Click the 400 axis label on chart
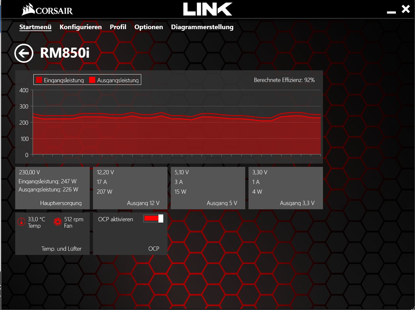 point(24,90)
